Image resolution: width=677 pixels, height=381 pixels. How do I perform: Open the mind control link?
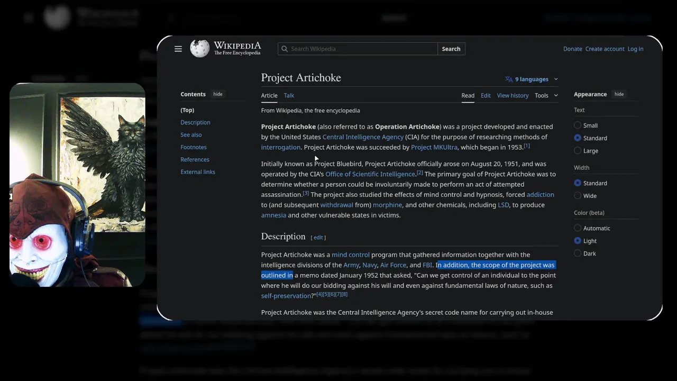click(351, 255)
